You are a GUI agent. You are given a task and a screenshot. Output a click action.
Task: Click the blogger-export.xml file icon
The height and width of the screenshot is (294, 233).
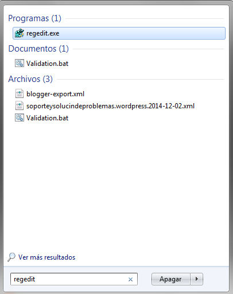coord(20,94)
